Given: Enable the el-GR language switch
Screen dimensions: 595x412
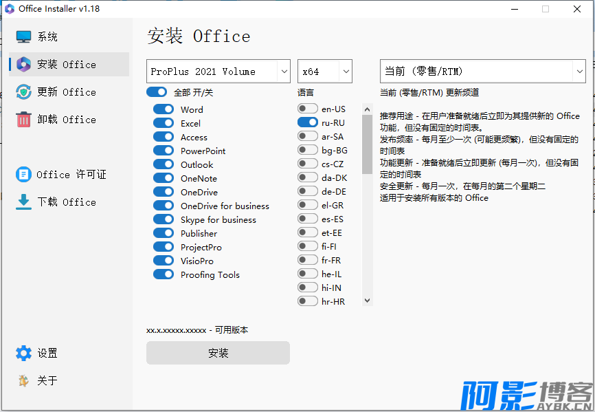Looking at the screenshot, I should click(x=307, y=205).
